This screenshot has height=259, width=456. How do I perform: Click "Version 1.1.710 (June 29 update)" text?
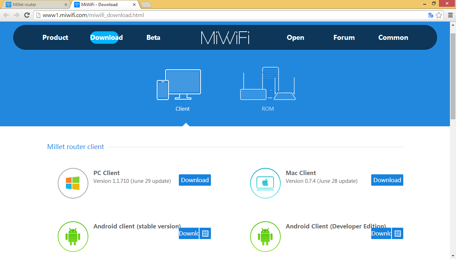[132, 181]
